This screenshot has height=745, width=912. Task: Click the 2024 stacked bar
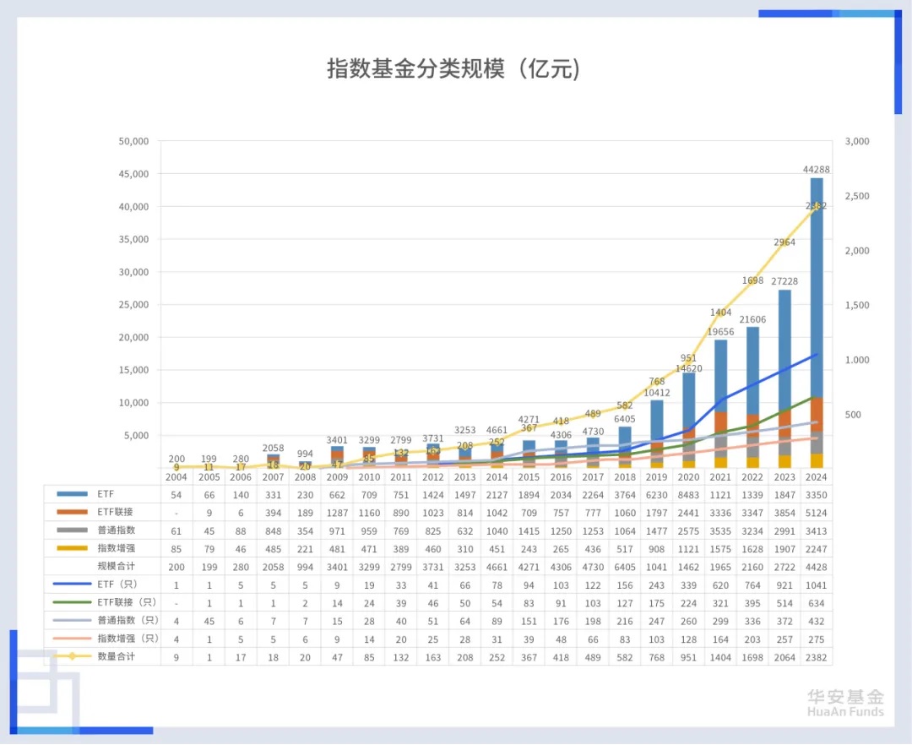pos(817,321)
